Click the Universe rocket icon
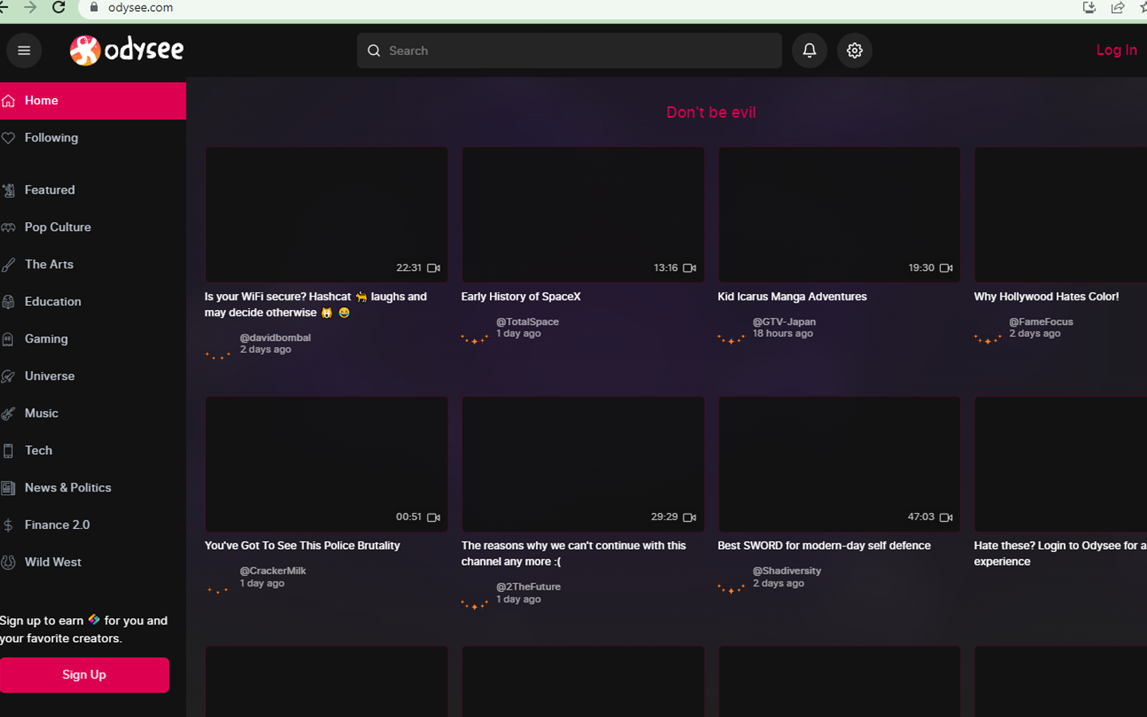Image resolution: width=1147 pixels, height=717 pixels. (8, 376)
